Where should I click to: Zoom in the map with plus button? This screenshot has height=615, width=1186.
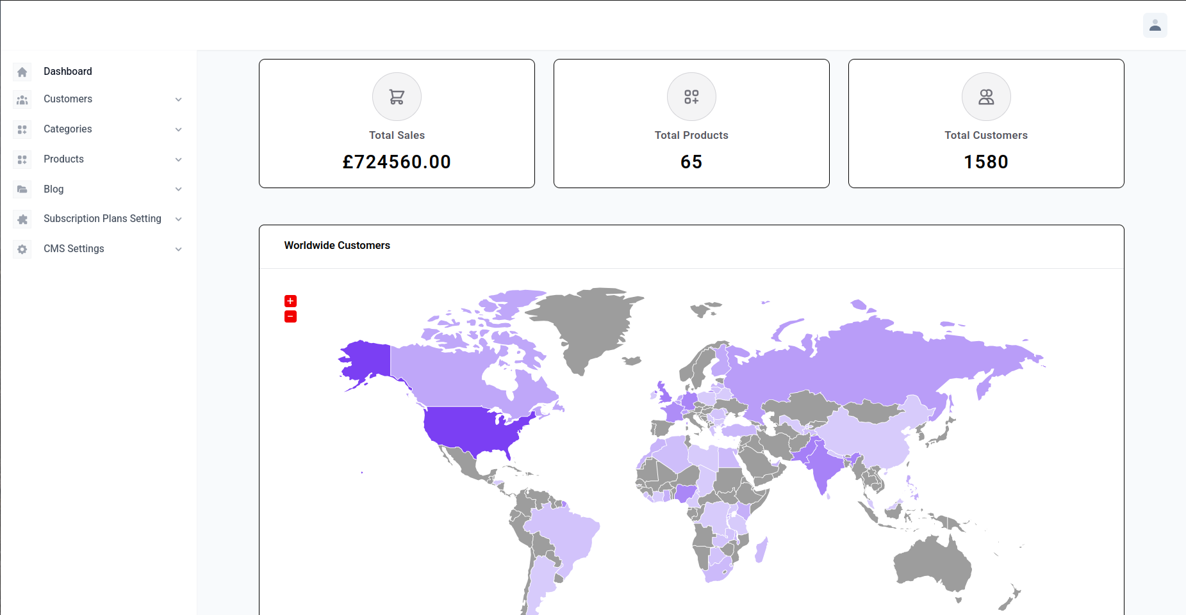pyautogui.click(x=290, y=301)
